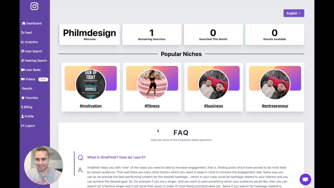Screen dimensions: 334x188
Task: Open the Results menu item
Action: pos(27,89)
